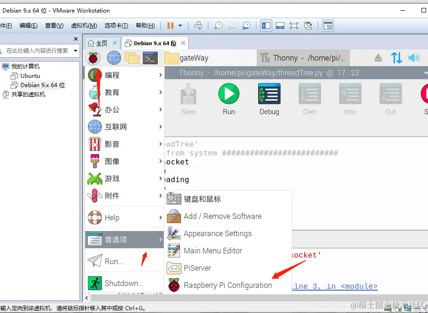Follow the 'line 3, in <module>' traceback link

[334, 286]
